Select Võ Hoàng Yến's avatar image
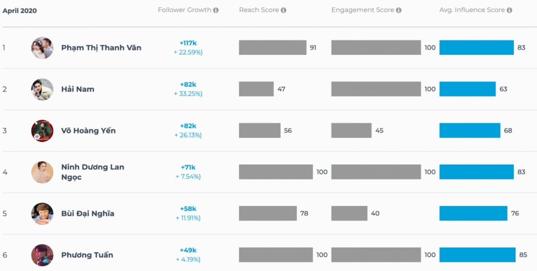The image size is (537, 271). (x=42, y=131)
